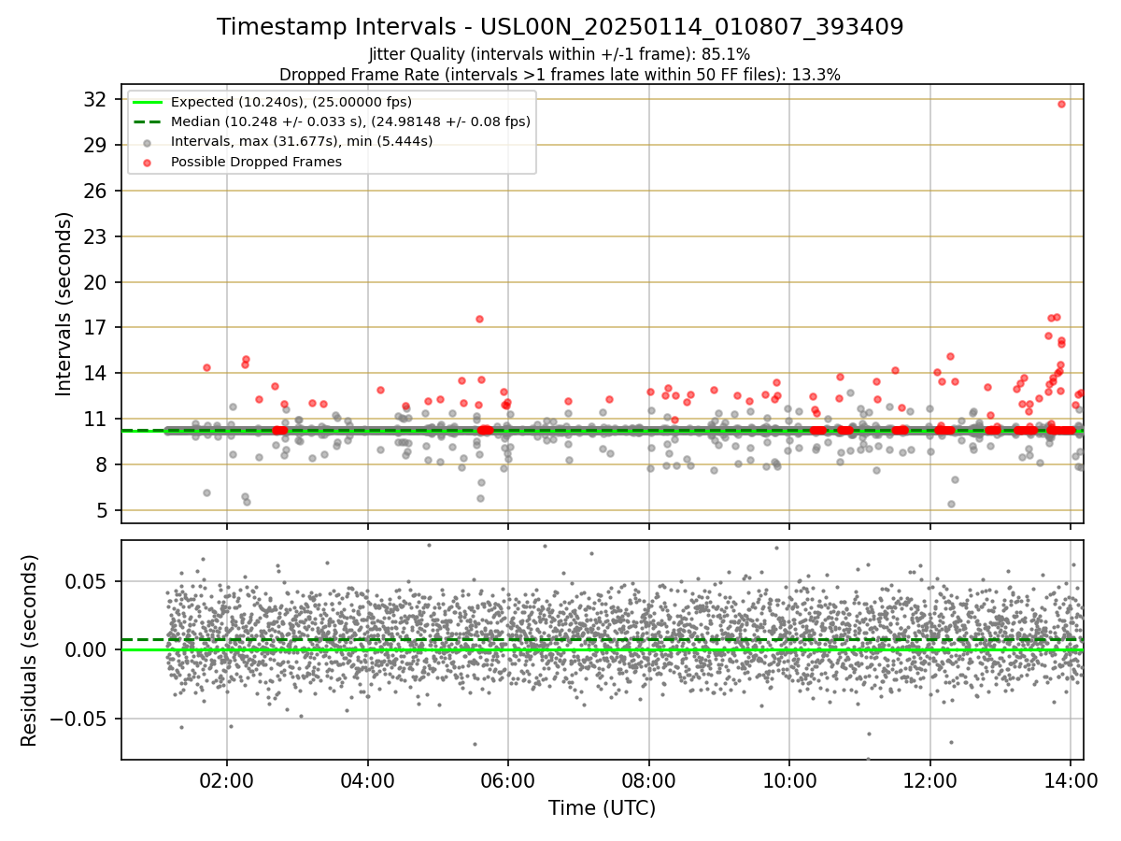
Task: Click the 31.677s maximum outlier red point
Action: [x=1061, y=104]
